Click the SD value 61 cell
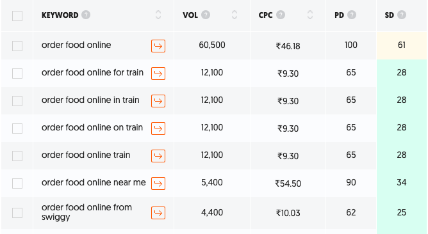Viewport: 428px width, 234px height. [x=402, y=45]
